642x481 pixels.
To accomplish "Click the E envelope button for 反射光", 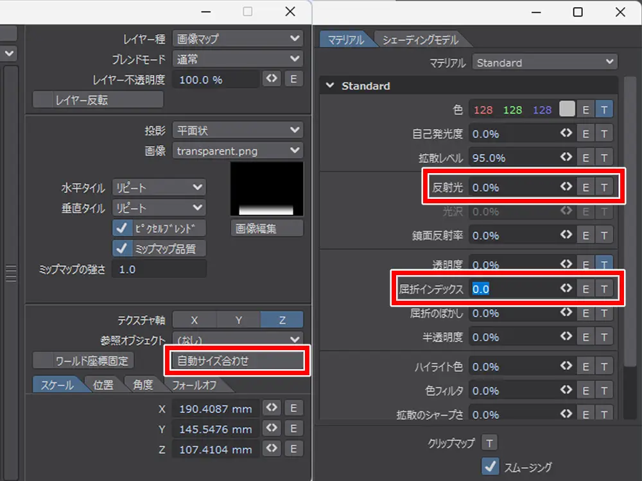I will tap(586, 187).
